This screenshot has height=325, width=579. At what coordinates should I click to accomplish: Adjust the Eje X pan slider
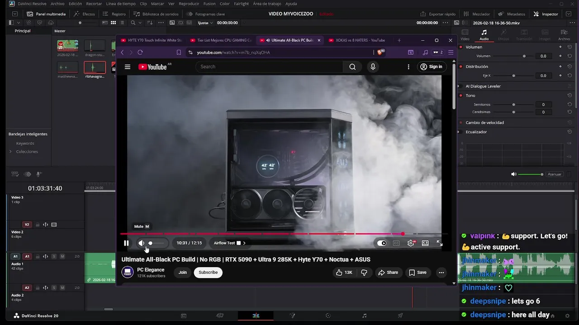[514, 75]
